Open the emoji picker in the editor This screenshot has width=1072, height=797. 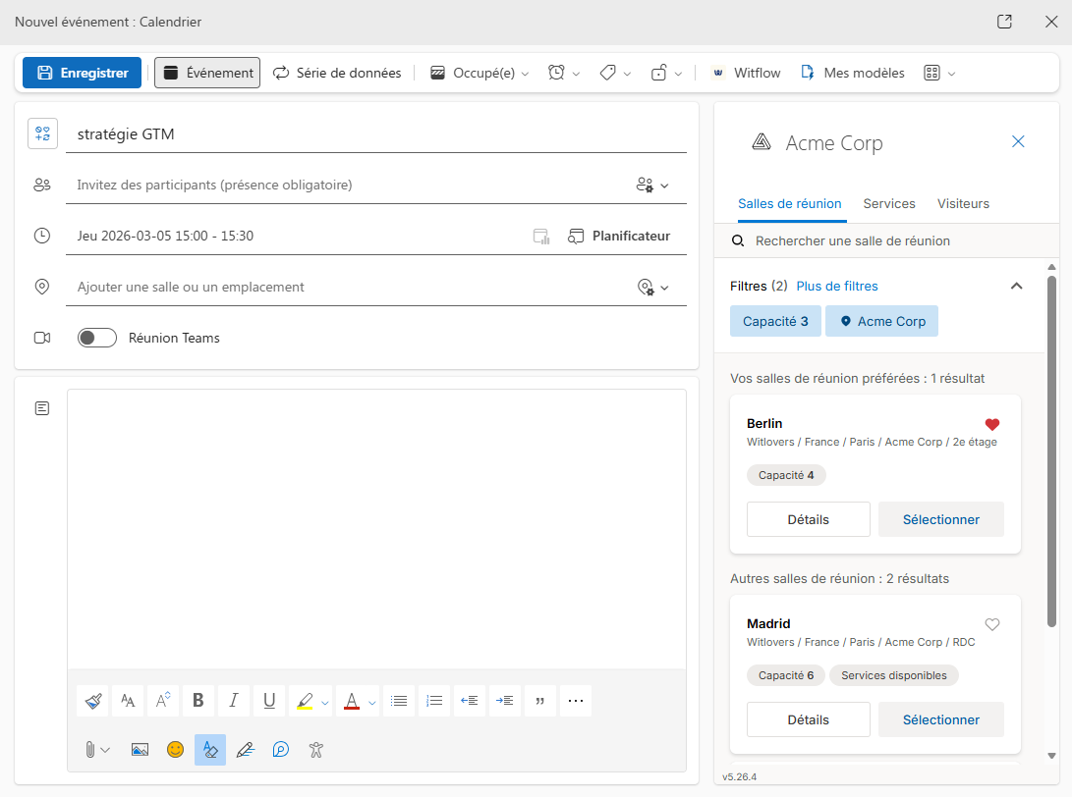coord(174,749)
